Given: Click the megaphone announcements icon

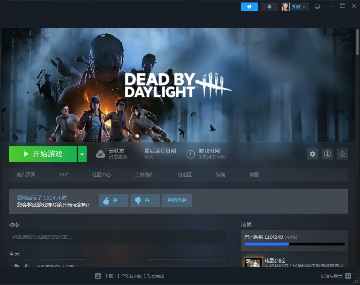Looking at the screenshot, I should tap(250, 7).
